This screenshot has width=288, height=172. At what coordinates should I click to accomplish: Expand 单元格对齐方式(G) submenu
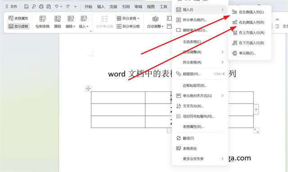(200, 96)
